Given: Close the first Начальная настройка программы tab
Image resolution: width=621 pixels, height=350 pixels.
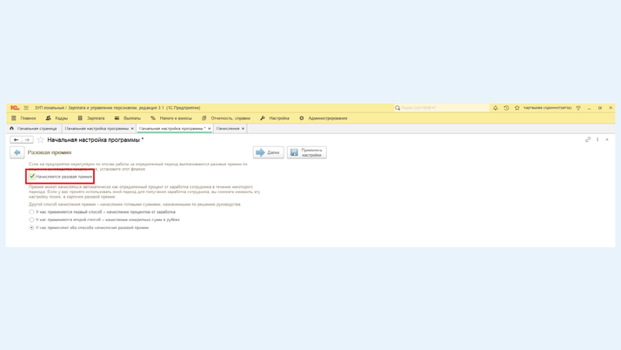Looking at the screenshot, I should coord(132,129).
